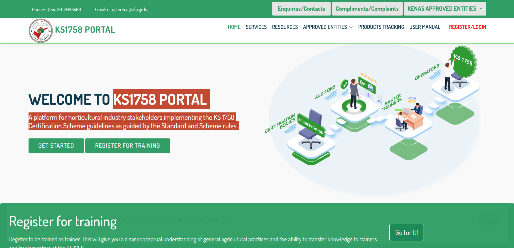Open the Compliments/Complaints button
Viewport: 514px width, 248px height.
coord(367,9)
